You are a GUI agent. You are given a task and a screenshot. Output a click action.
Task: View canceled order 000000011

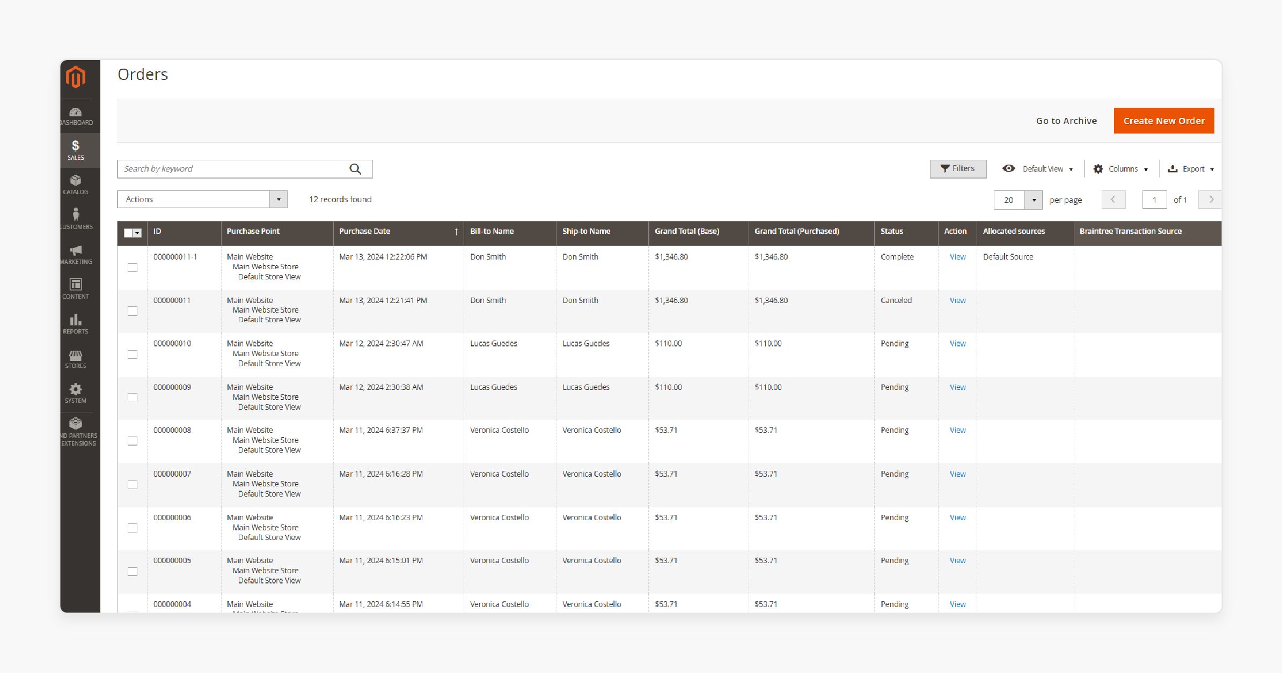(x=957, y=300)
